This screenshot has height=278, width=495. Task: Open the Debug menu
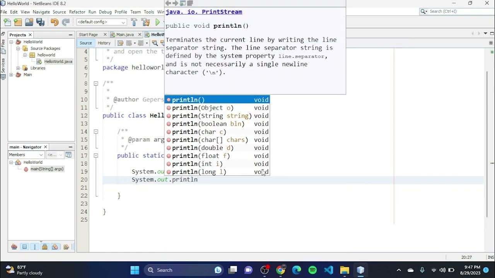point(105,12)
